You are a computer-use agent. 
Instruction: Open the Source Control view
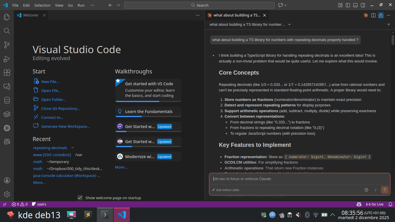click(x=7, y=45)
